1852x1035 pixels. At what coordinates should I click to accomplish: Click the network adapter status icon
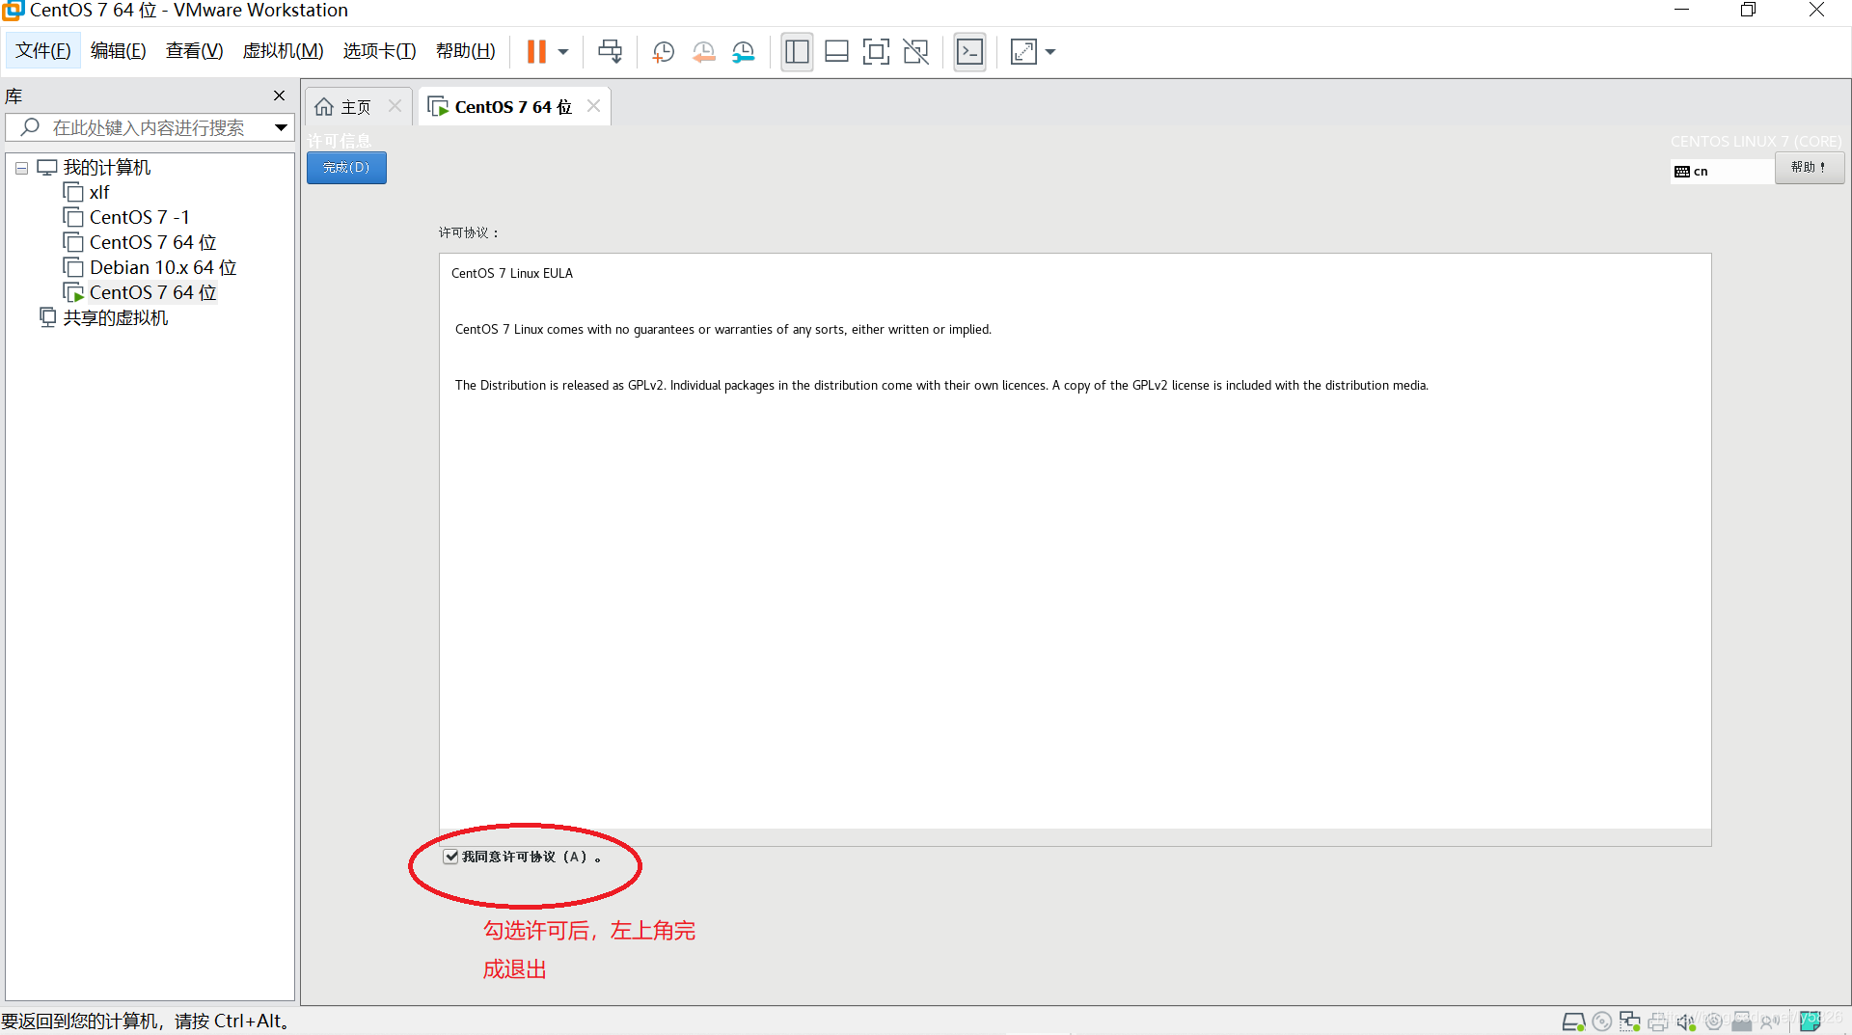click(x=1630, y=1021)
